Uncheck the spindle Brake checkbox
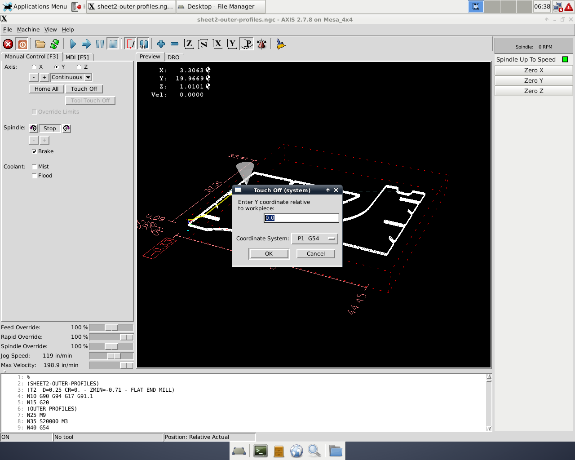Screen dimensions: 575x460 pos(34,151)
